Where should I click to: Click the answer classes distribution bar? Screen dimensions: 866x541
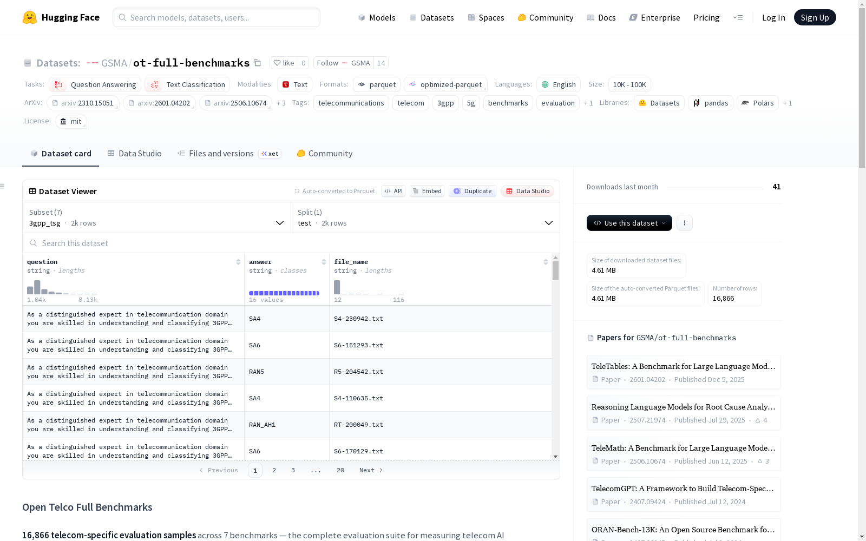coord(284,293)
